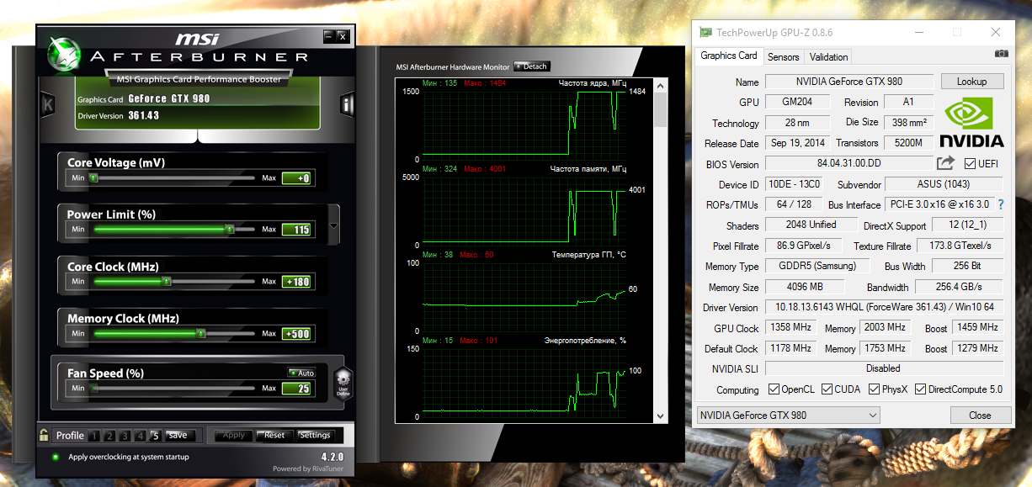Select profile slot 5
This screenshot has width=1032, height=487.
(155, 436)
